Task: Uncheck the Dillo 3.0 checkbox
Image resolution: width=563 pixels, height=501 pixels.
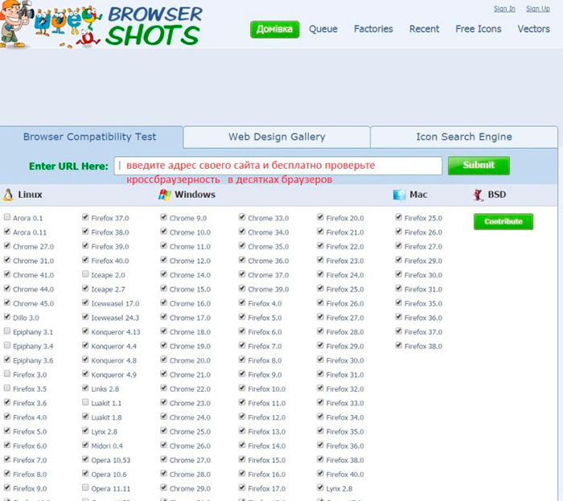Action: click(x=6, y=317)
